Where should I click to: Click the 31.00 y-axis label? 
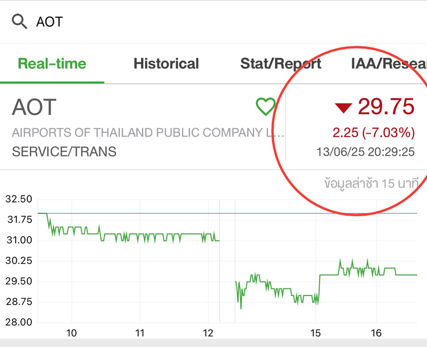click(x=19, y=240)
